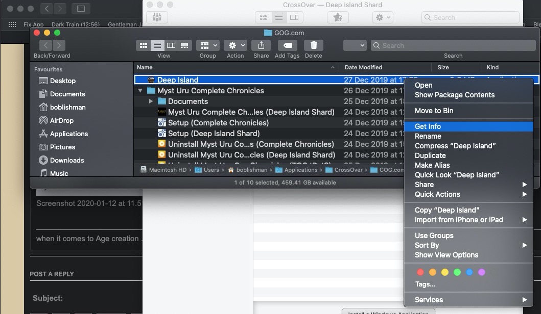Apply the green tag color
Image resolution: width=541 pixels, height=314 pixels.
point(457,272)
